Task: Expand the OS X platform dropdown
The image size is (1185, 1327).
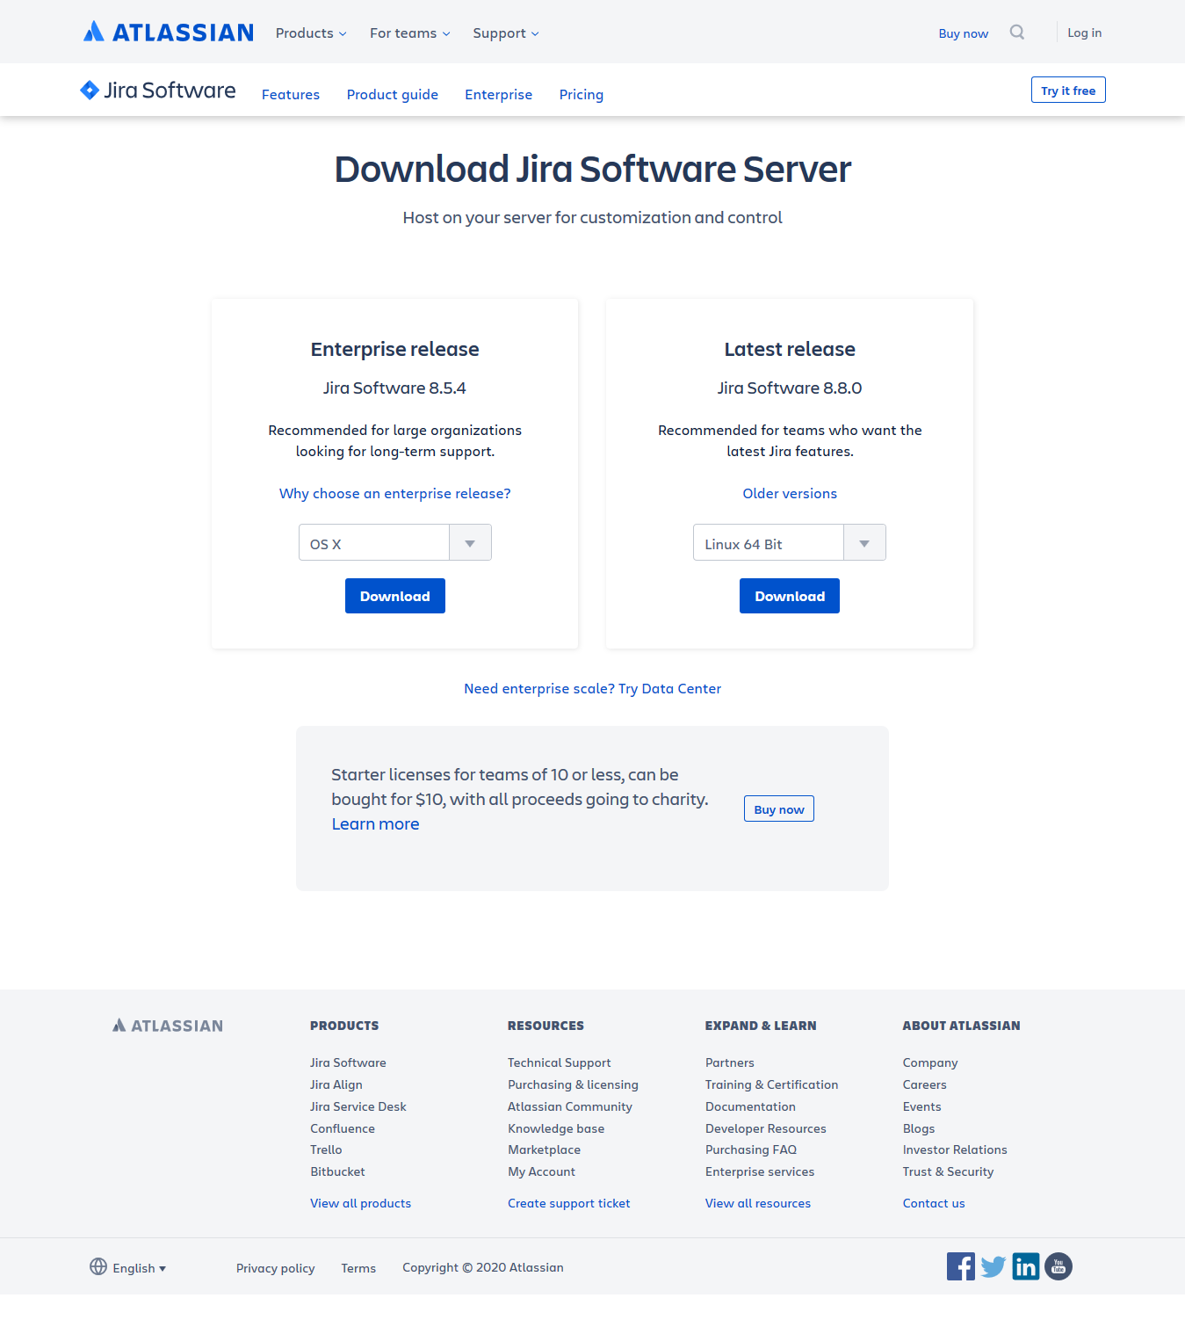Action: [395, 543]
